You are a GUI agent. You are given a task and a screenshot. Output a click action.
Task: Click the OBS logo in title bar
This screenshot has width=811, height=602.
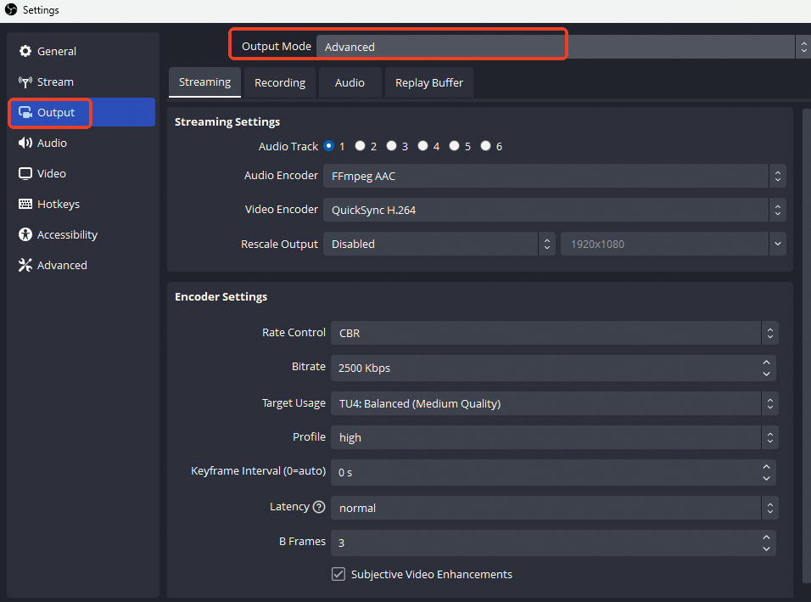pos(11,9)
